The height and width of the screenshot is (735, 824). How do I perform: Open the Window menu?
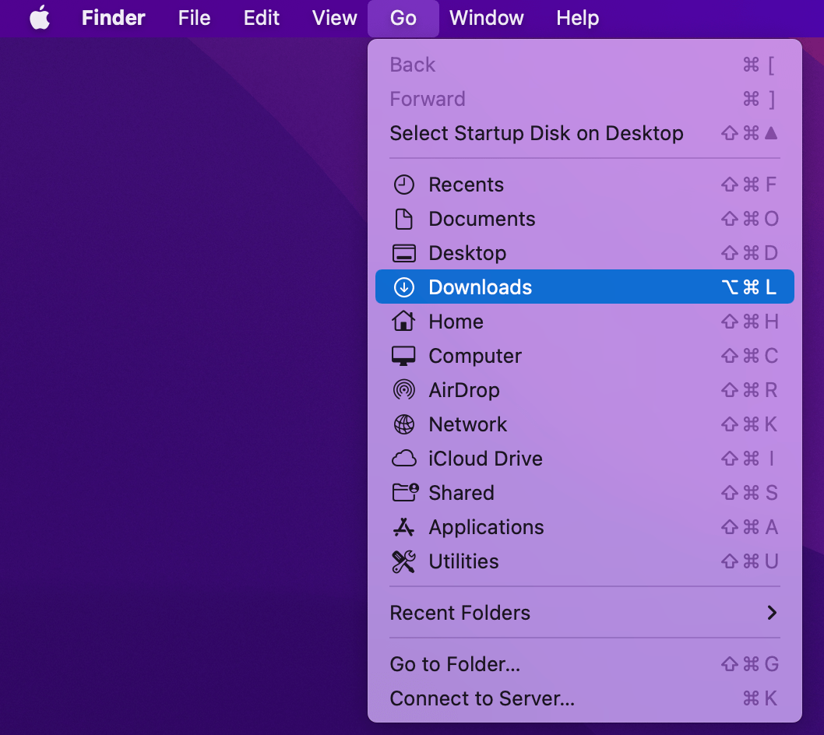486,18
